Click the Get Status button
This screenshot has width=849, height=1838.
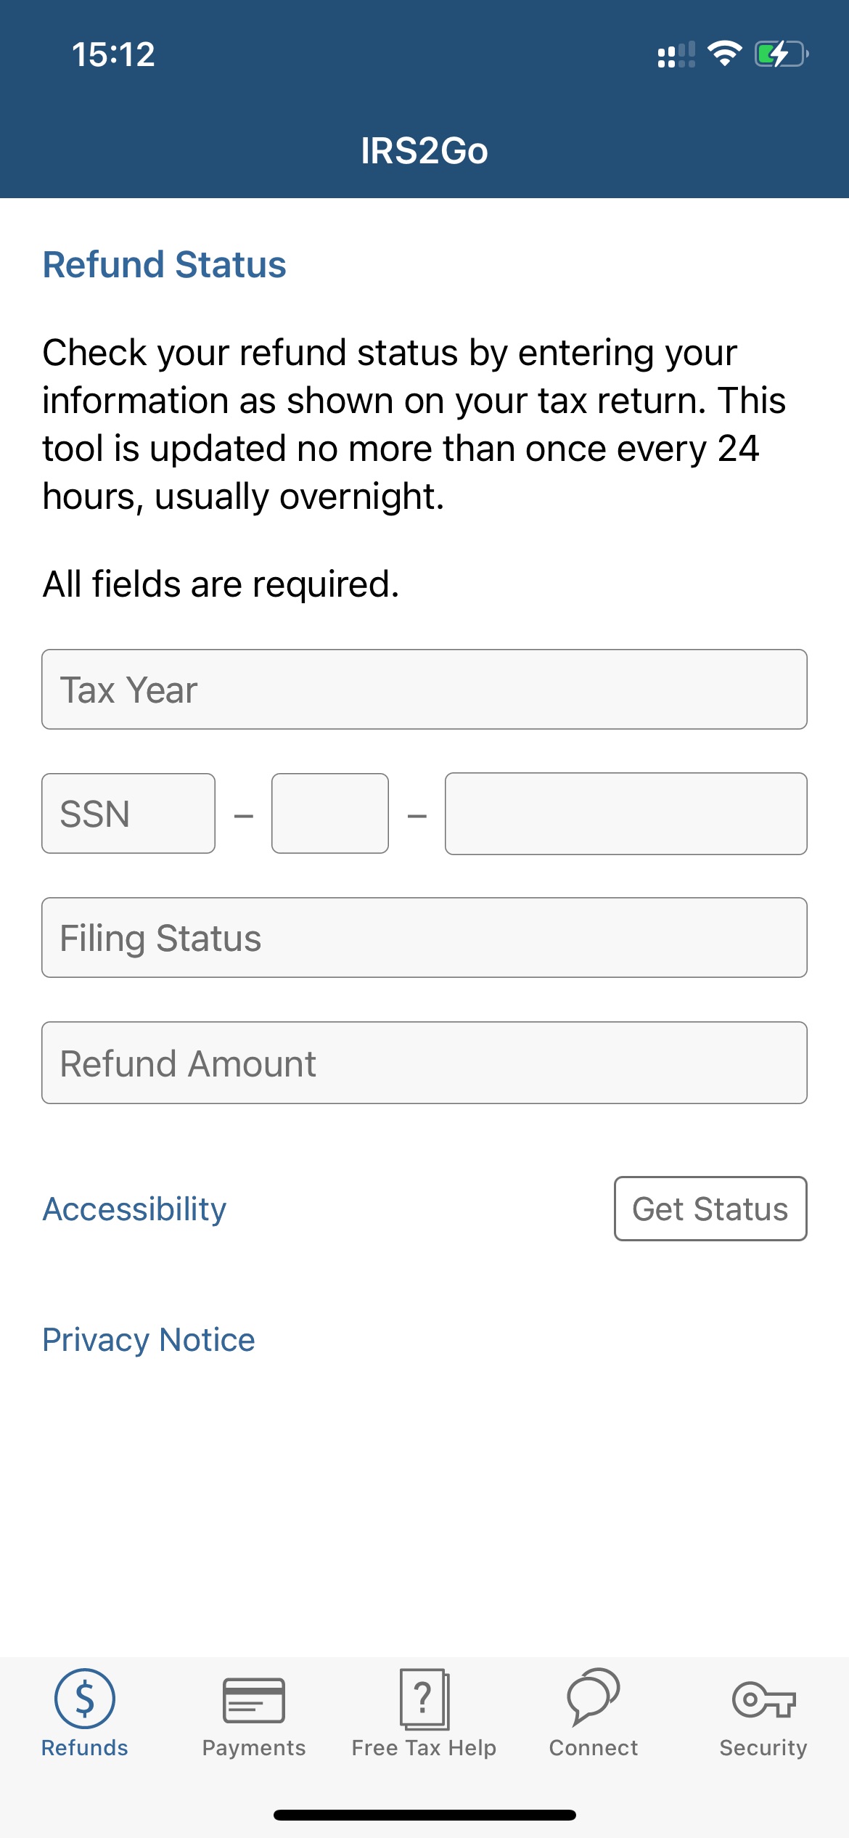[710, 1209]
